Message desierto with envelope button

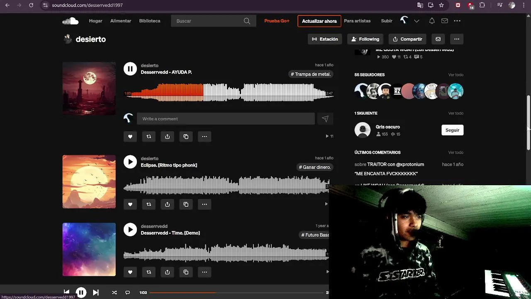[438, 39]
